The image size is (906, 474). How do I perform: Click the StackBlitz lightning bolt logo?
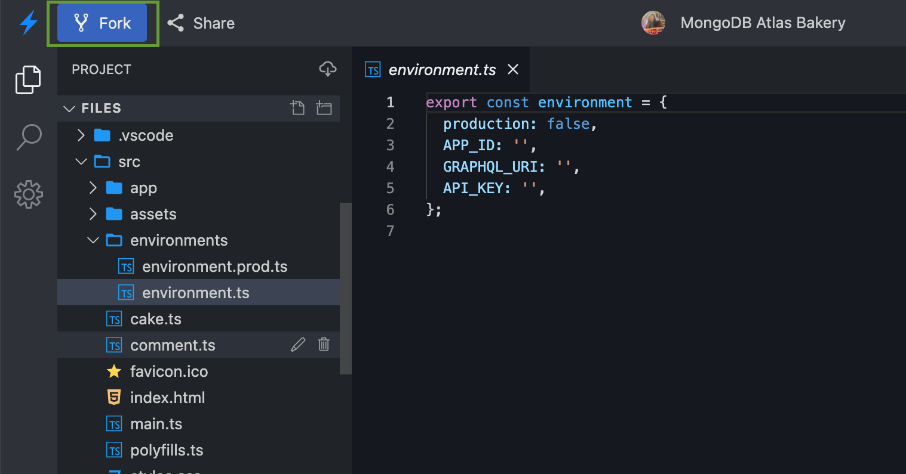point(27,23)
